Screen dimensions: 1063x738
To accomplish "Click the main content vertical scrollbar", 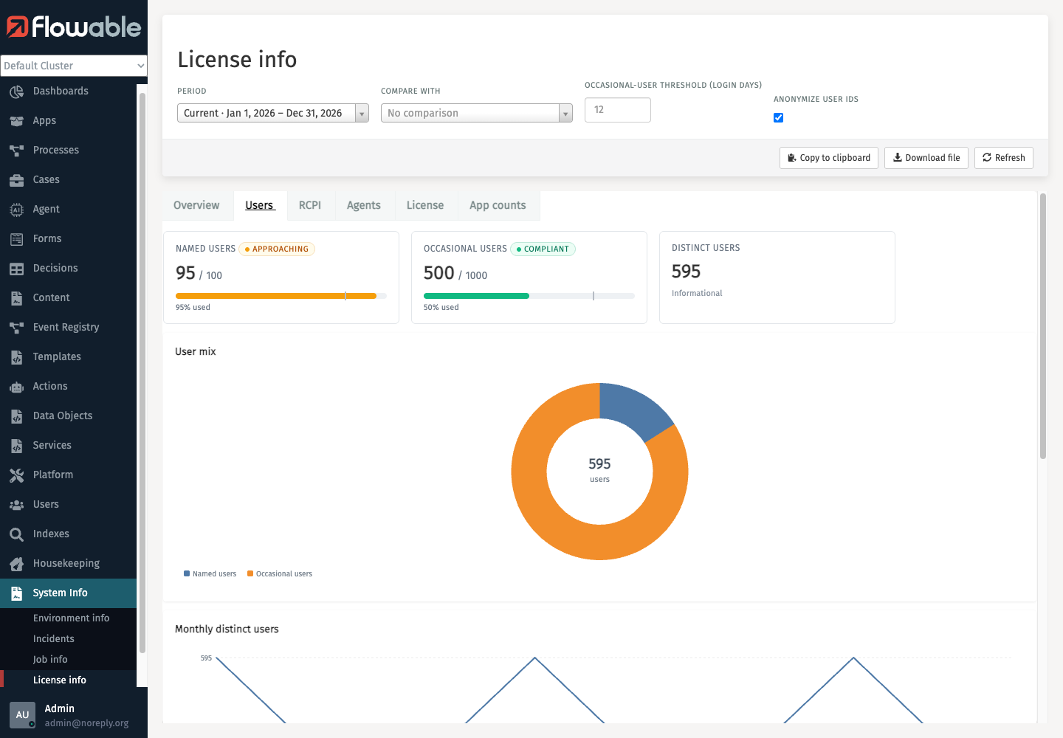I will point(1043,326).
